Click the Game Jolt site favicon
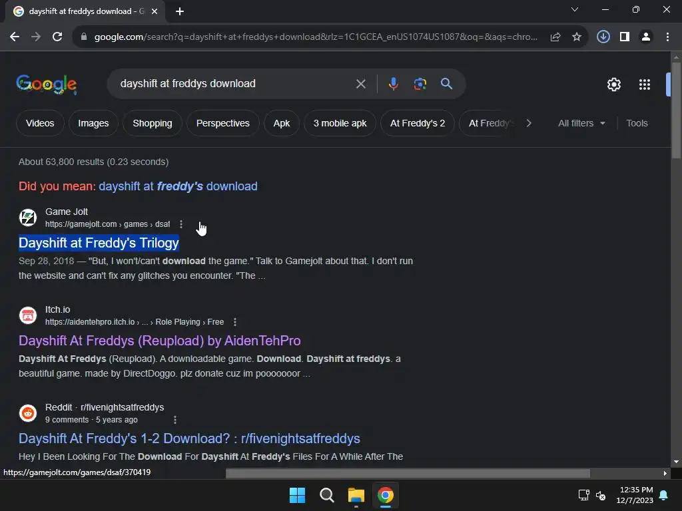The width and height of the screenshot is (682, 511). tap(28, 218)
